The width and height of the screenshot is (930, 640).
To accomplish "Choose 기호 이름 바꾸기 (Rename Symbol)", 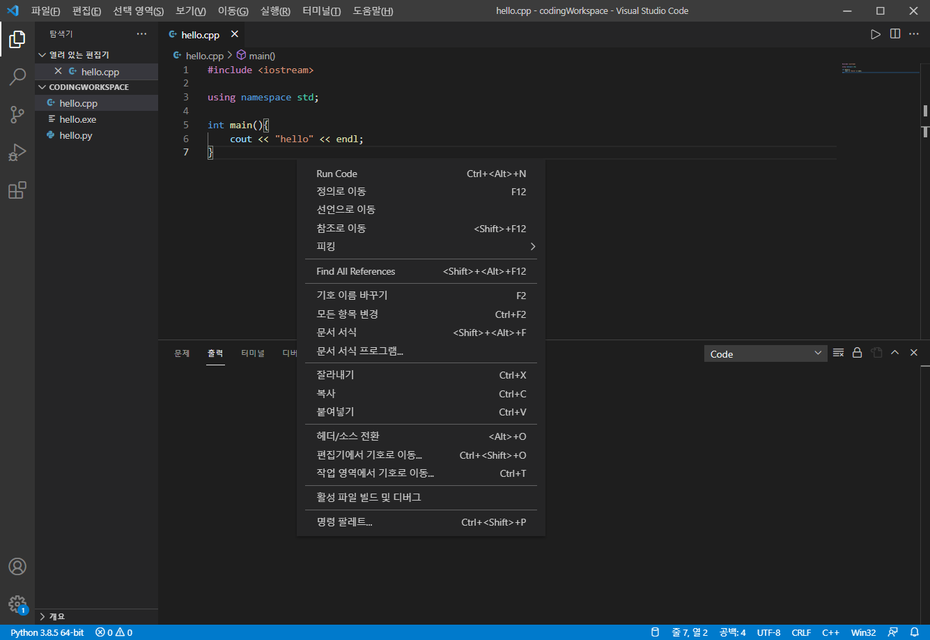I will coord(421,296).
